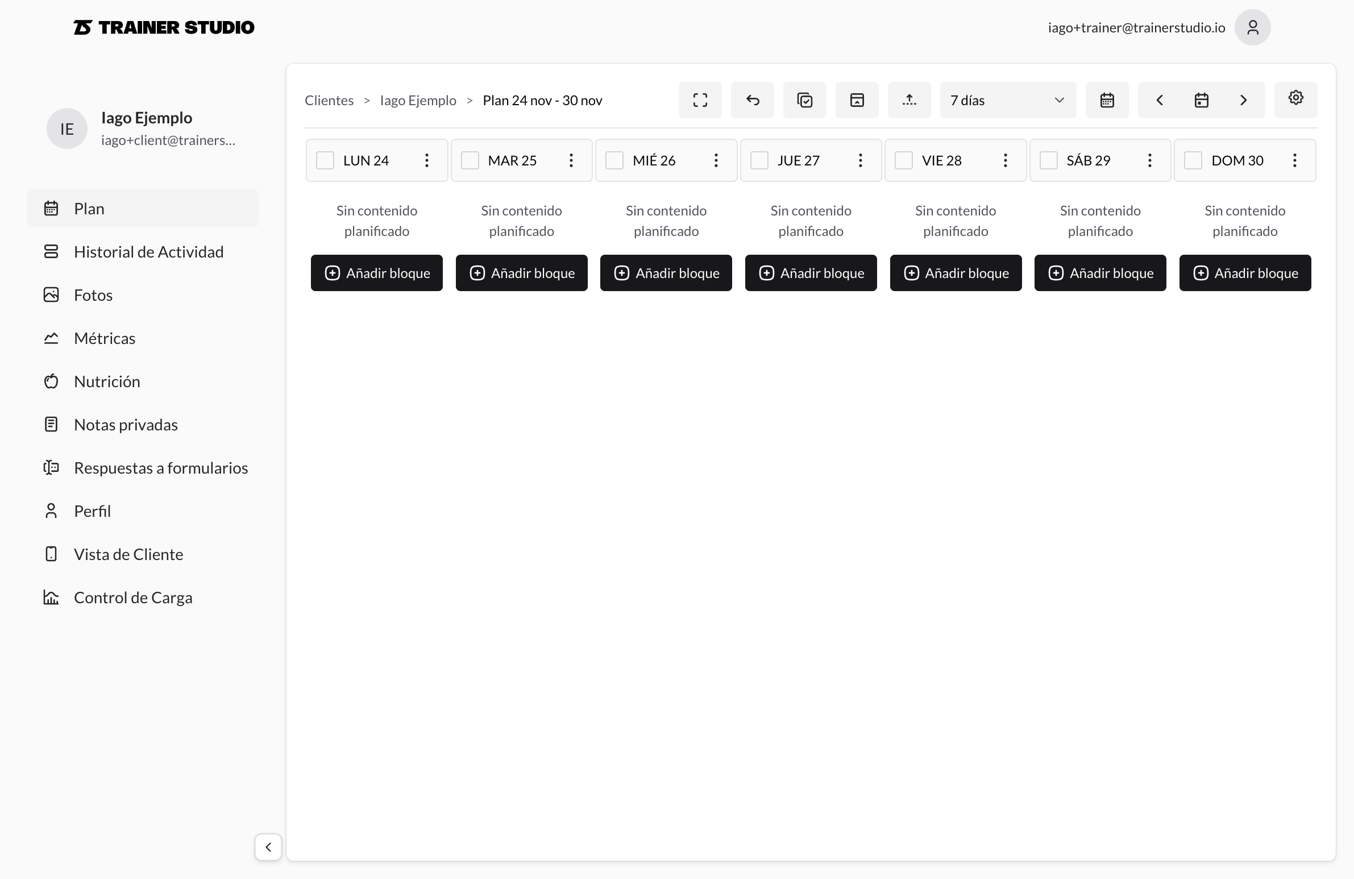The image size is (1354, 879).
Task: Click Clientes breadcrumb link
Action: 329,100
